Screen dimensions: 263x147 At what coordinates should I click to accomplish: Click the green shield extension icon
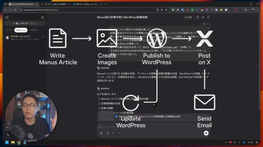tap(173, 10)
